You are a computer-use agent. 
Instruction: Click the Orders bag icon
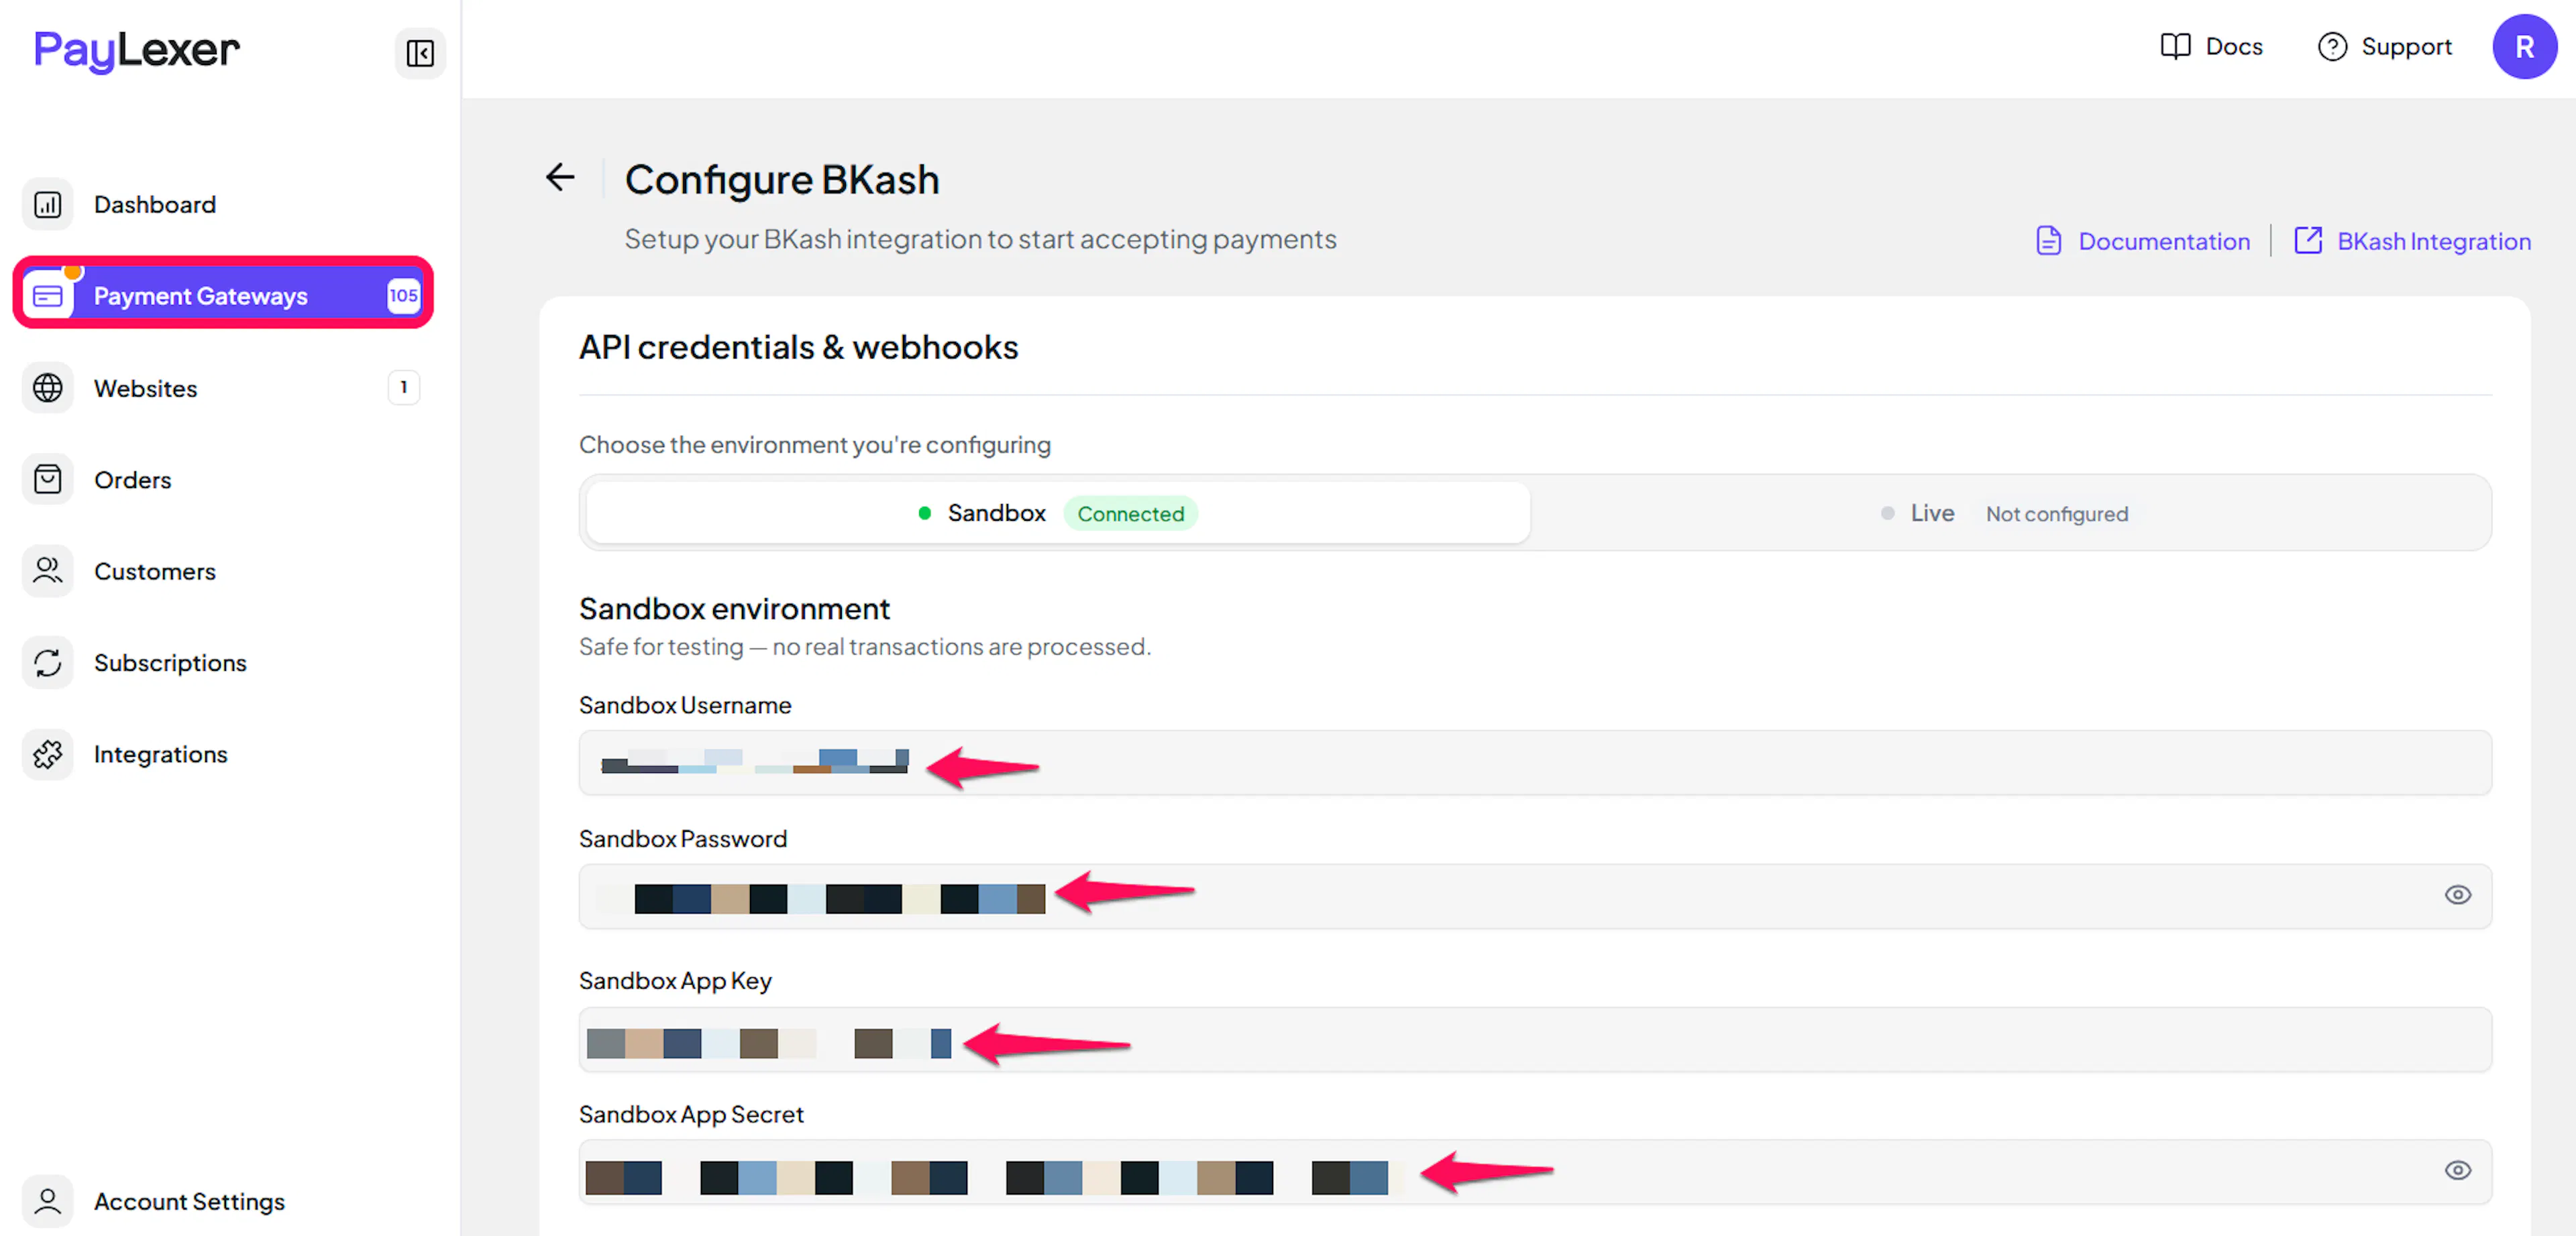pyautogui.click(x=48, y=480)
